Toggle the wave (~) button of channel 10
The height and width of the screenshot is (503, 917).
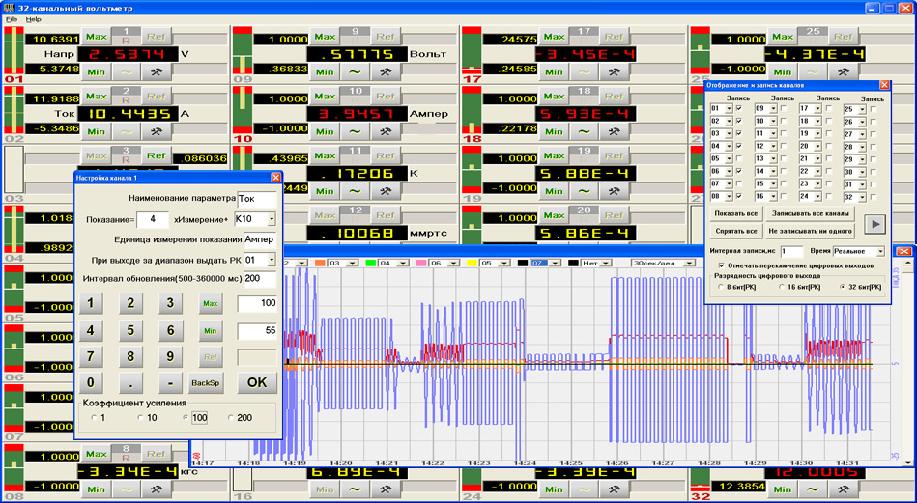tap(355, 132)
